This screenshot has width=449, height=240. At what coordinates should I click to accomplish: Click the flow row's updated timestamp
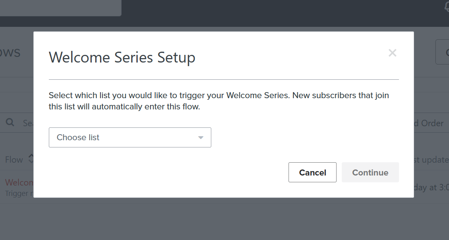pyautogui.click(x=431, y=187)
